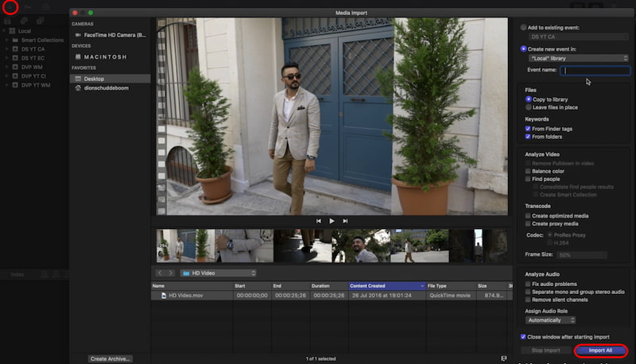
Task: Sort by Start column
Action: (x=252, y=286)
